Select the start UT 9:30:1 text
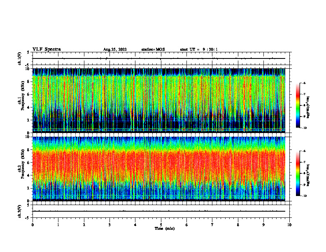The height and width of the screenshot is (252, 326). click(x=199, y=49)
